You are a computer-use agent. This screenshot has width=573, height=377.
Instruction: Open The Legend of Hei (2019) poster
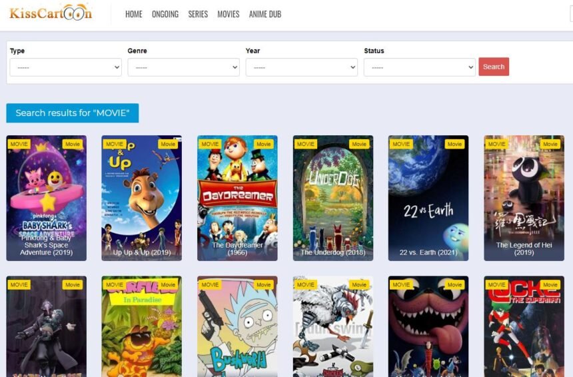(524, 198)
